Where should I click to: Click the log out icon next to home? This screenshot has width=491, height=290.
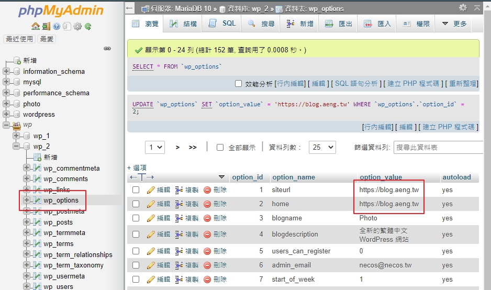[46, 26]
